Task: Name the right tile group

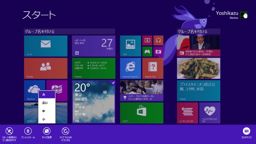Action: [x=198, y=31]
